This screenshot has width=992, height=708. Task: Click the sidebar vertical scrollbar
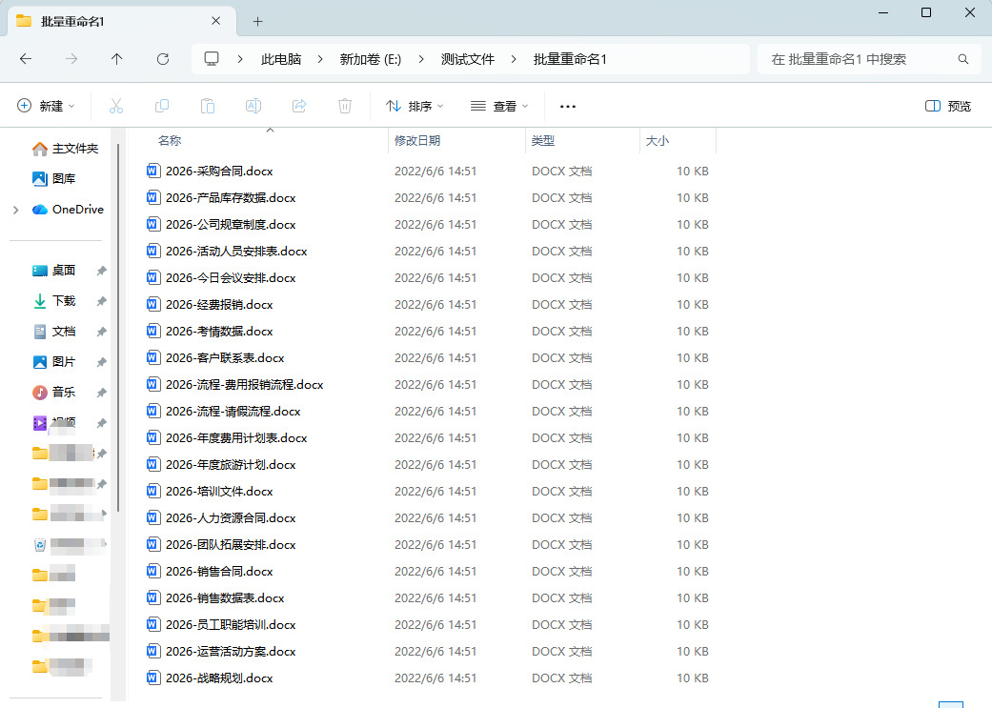(x=117, y=329)
